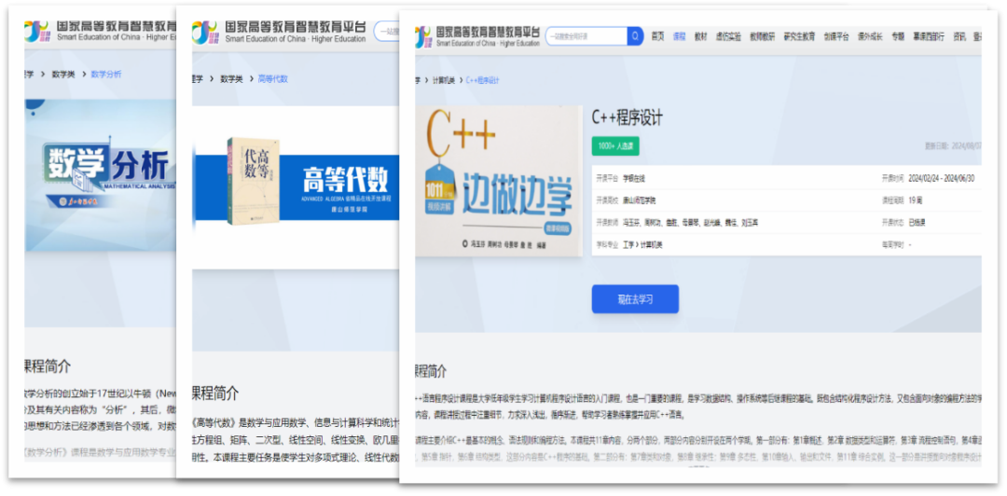Click the 数学类 breadcrumb on the left page
The width and height of the screenshot is (1007, 496).
tap(63, 74)
